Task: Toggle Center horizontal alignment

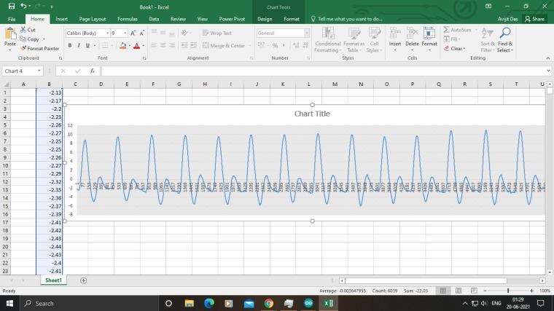Action: point(163,46)
